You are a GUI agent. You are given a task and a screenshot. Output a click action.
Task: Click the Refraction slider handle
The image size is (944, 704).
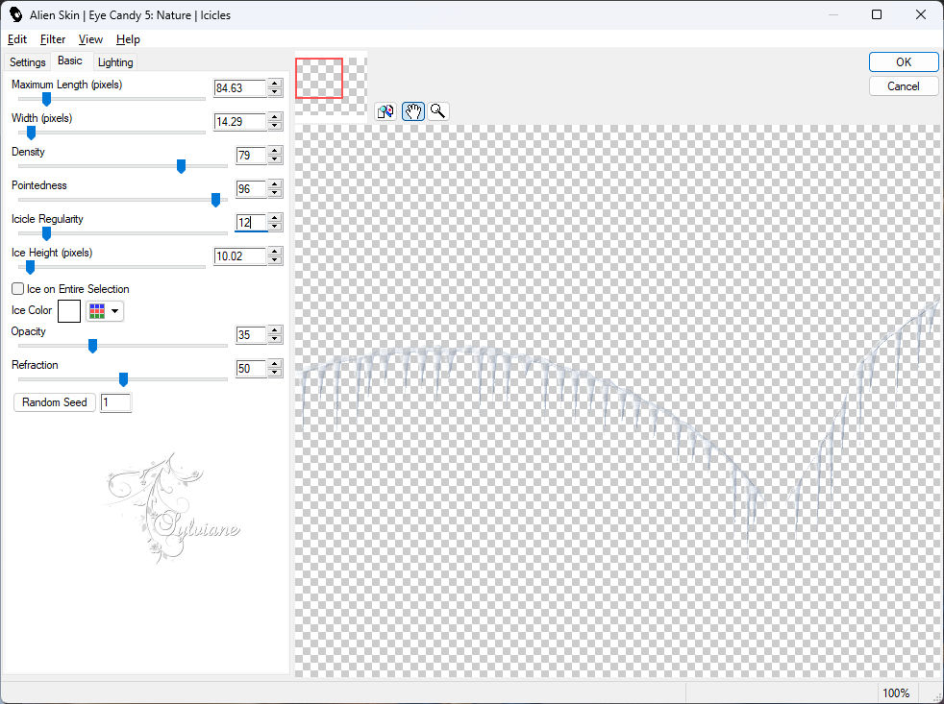pyautogui.click(x=123, y=379)
